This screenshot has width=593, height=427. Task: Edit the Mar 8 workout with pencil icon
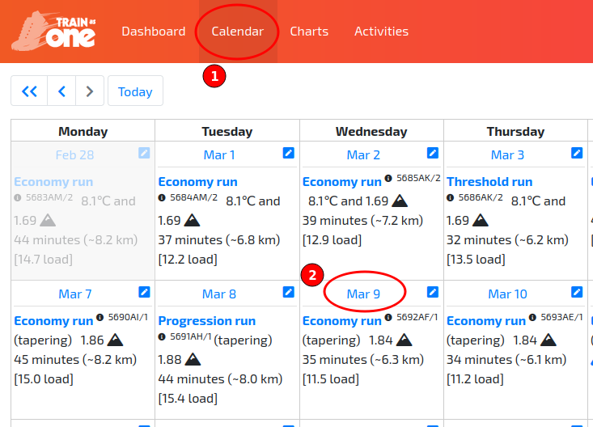[x=289, y=292]
